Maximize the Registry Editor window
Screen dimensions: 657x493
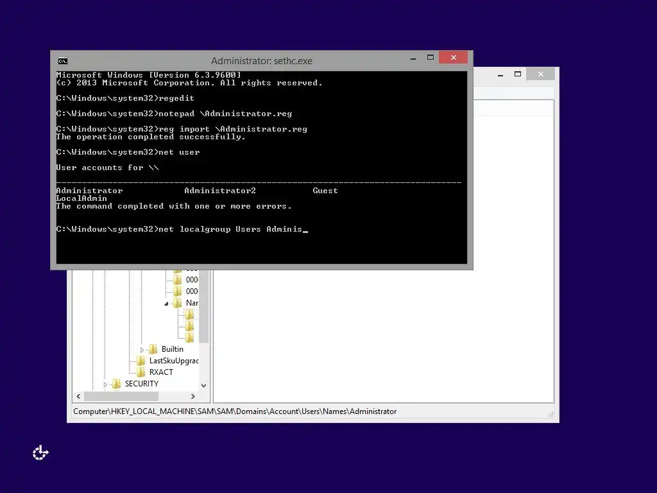(518, 74)
